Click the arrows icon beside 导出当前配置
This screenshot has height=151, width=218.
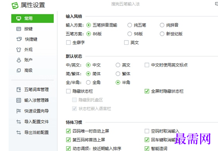(19, 132)
